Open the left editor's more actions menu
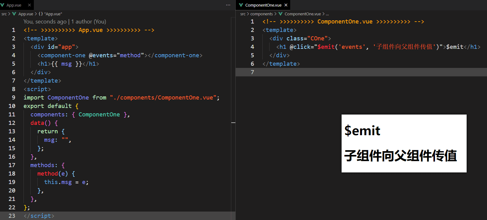The image size is (487, 220). [x=228, y=5]
